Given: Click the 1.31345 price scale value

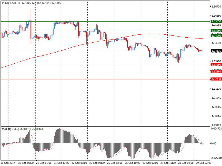Looking at the screenshot, I should click(x=216, y=98).
